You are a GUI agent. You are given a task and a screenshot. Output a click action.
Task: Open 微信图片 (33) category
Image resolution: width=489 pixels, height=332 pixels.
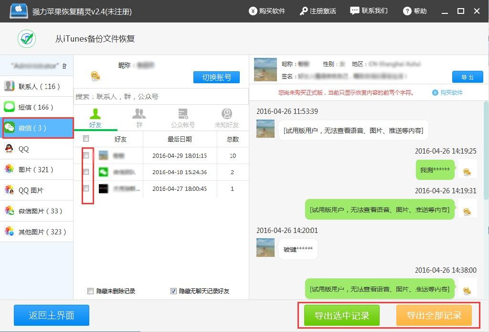tap(37, 211)
